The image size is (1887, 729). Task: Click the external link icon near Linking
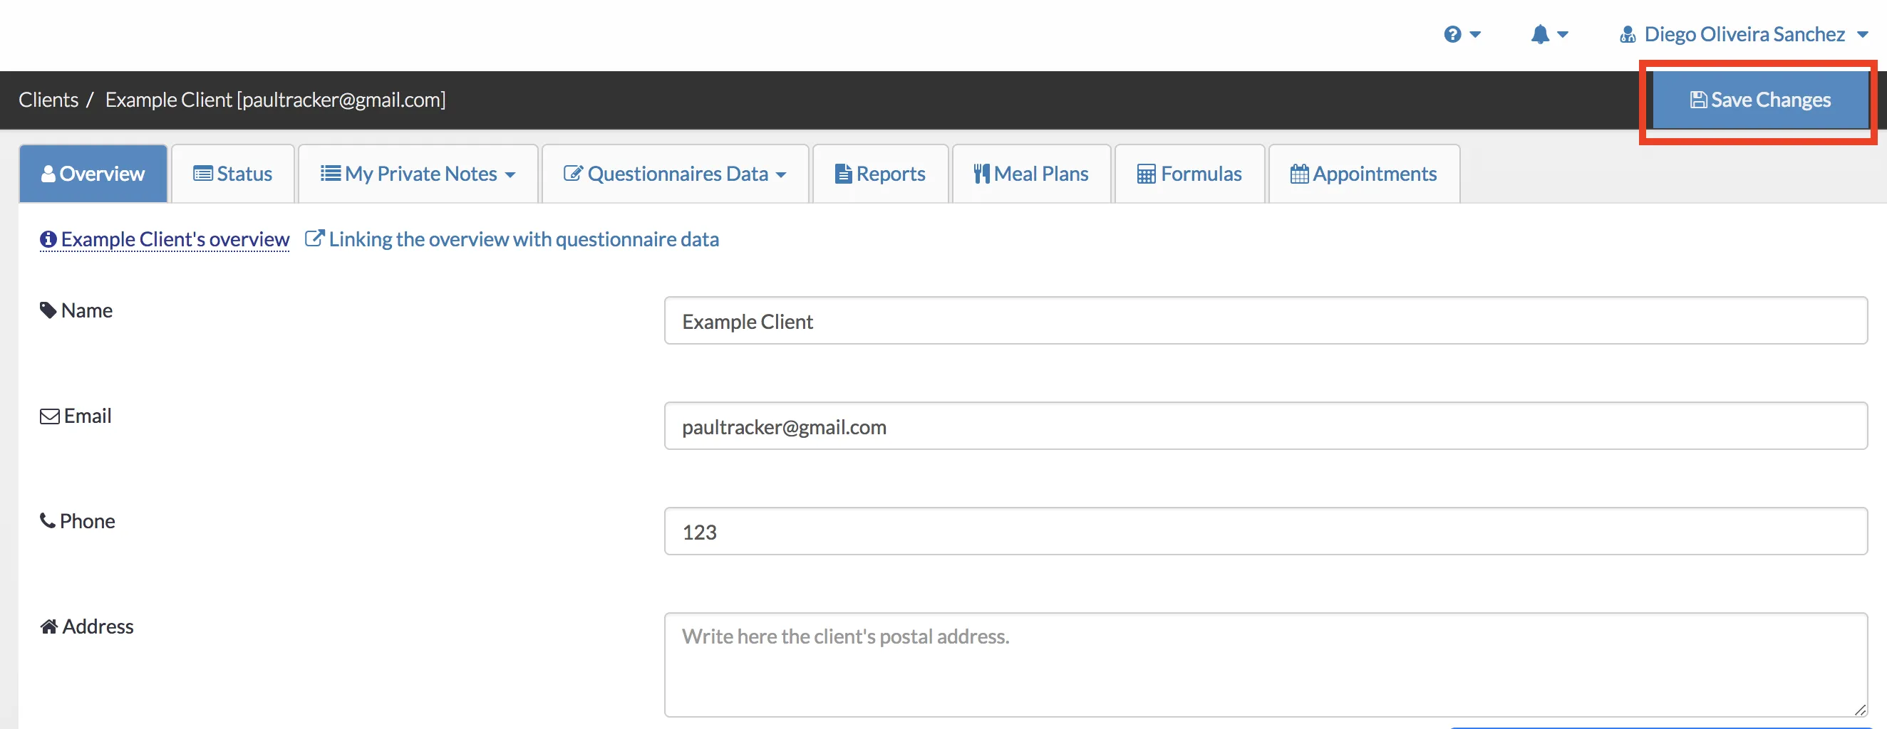(x=314, y=238)
